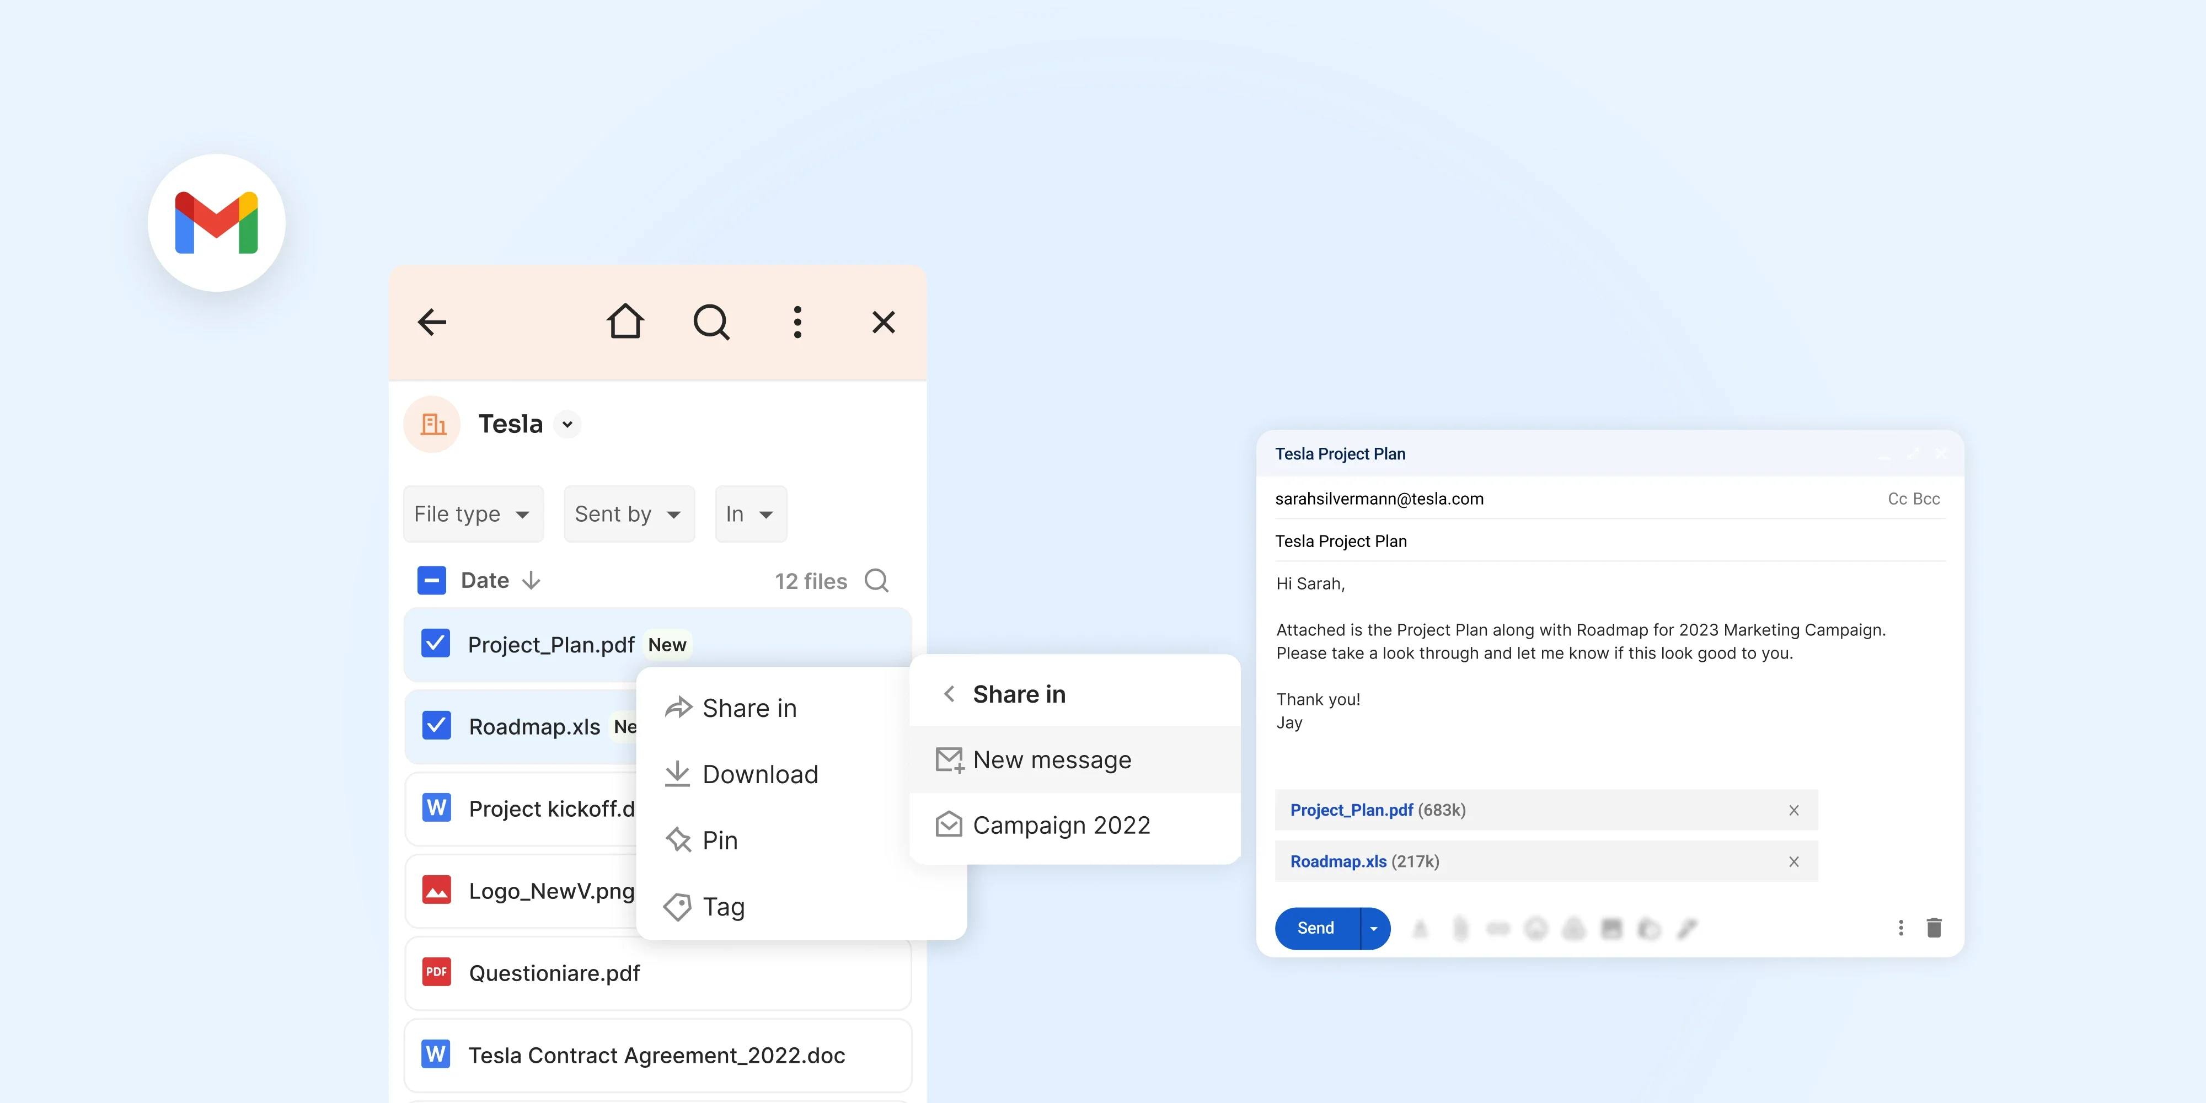The width and height of the screenshot is (2206, 1103).
Task: Uncheck the Roadmap.xls checkbox
Action: (x=437, y=725)
